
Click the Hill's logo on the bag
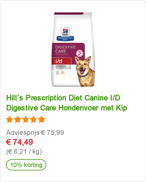(x=65, y=32)
